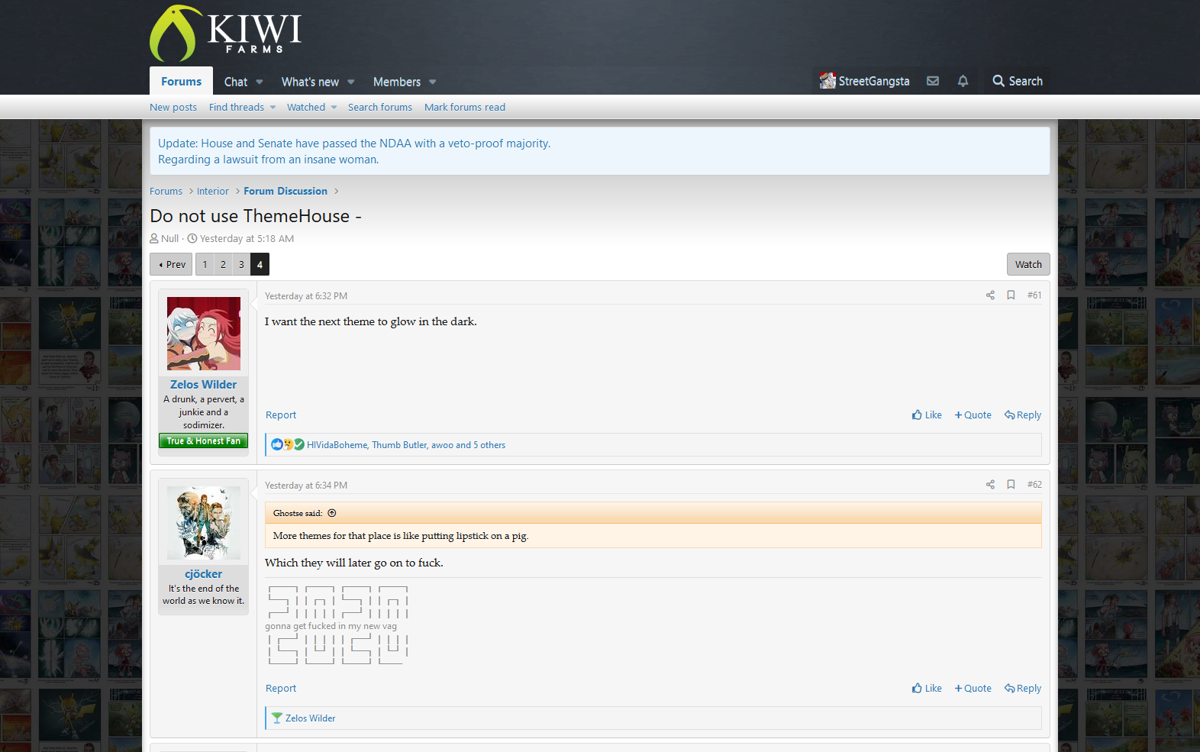Open the inbox envelope icon

tap(933, 81)
